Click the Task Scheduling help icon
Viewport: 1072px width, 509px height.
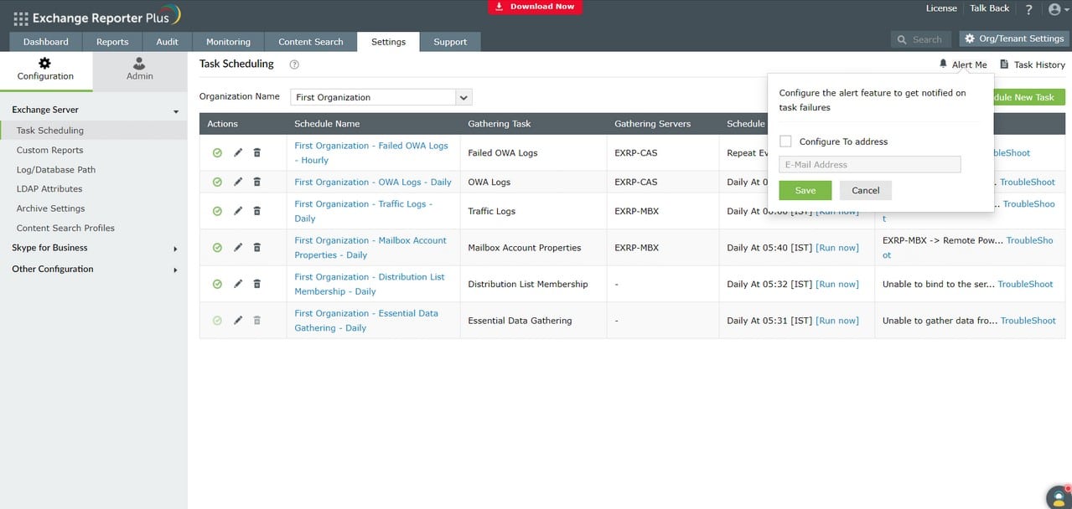pos(294,64)
